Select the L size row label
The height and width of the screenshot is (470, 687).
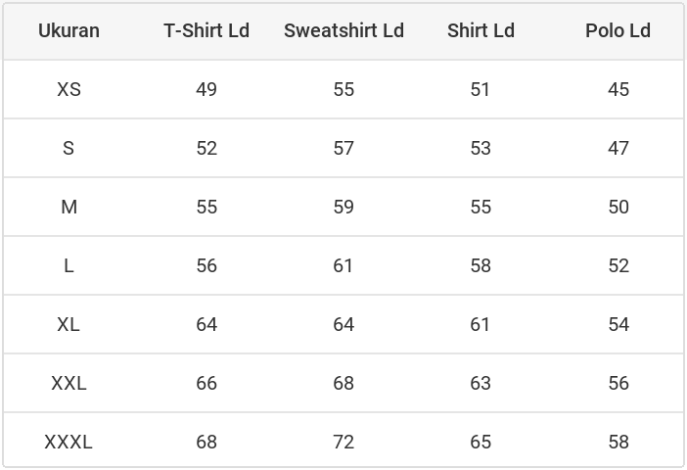point(69,265)
